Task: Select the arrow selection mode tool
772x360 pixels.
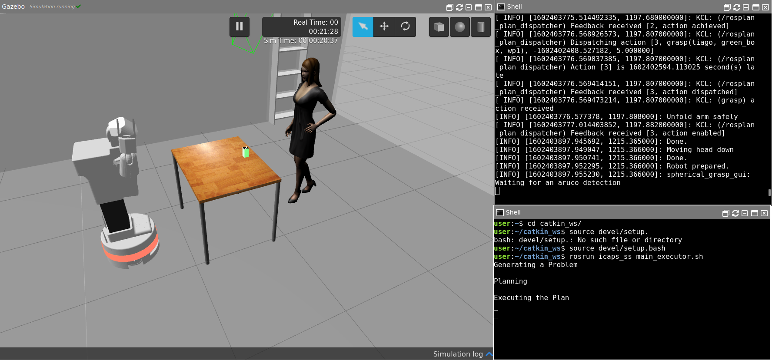Action: pos(363,26)
